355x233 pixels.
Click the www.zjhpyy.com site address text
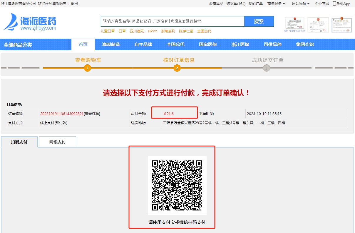[38, 28]
